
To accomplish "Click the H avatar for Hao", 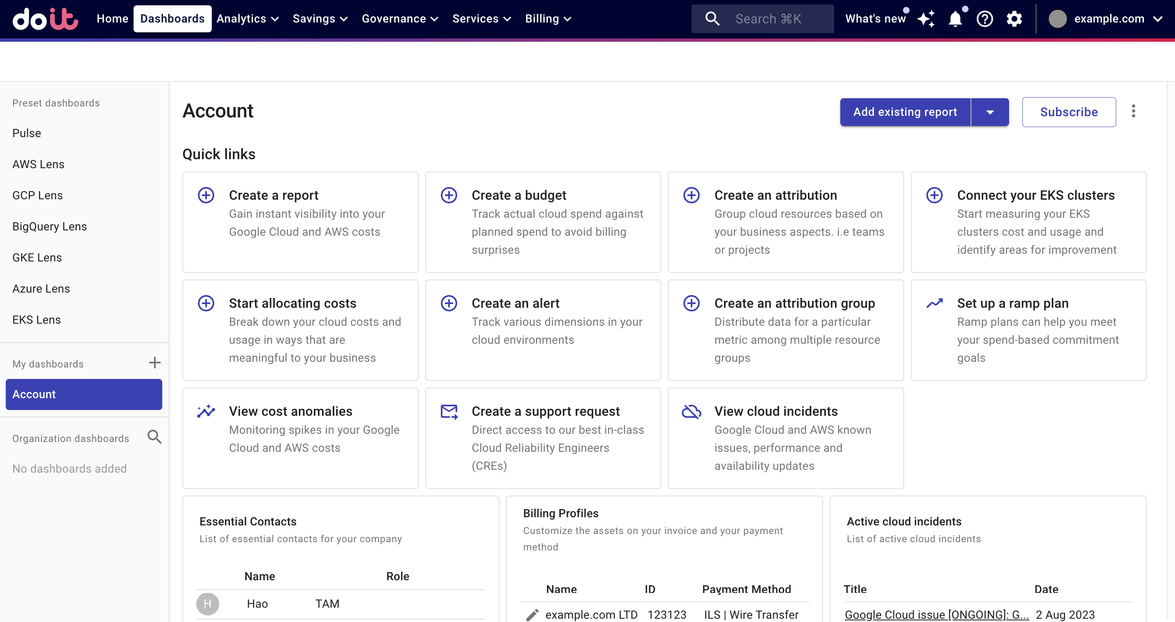I will click(208, 604).
